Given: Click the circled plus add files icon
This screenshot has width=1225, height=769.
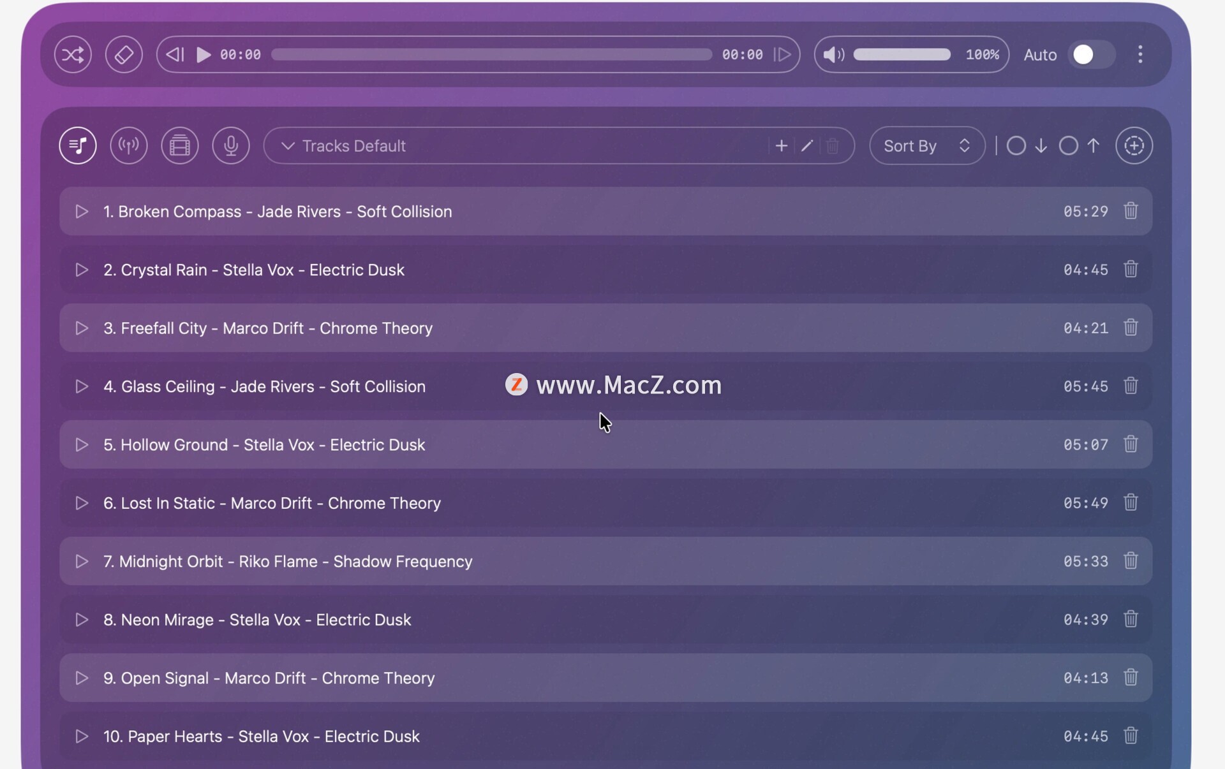Looking at the screenshot, I should [1134, 146].
